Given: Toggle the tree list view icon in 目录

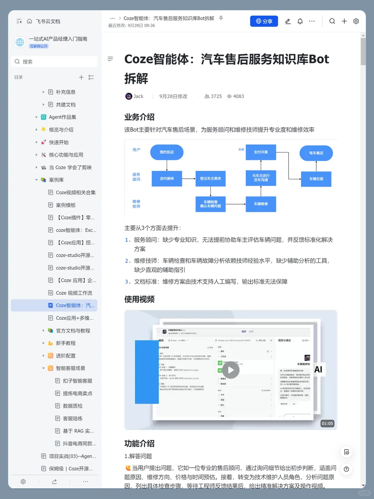Looking at the screenshot, I should click(91, 77).
